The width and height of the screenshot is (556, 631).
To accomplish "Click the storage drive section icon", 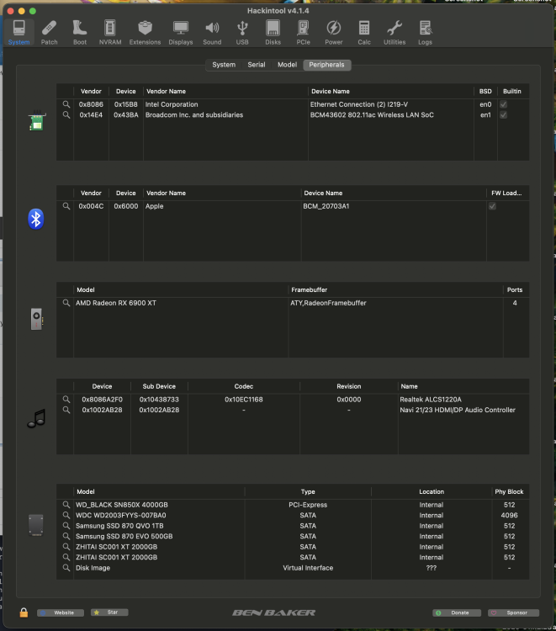I will [36, 525].
